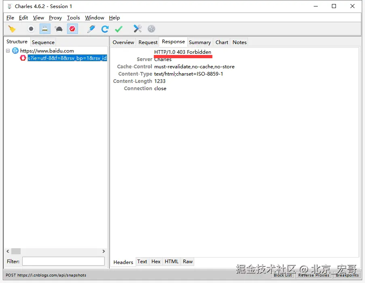Click the Content-Type value text/html;charset=ISO-8859-1
365x283 pixels.
click(x=189, y=74)
